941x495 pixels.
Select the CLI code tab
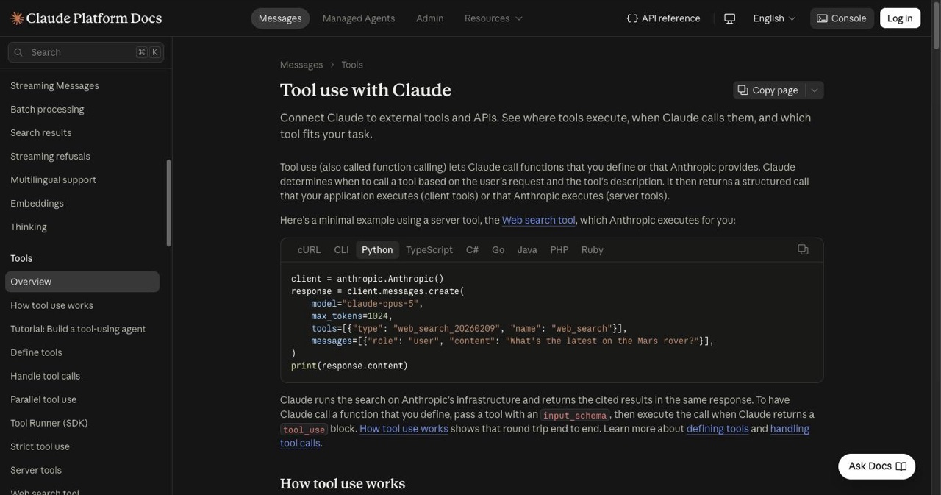point(341,250)
